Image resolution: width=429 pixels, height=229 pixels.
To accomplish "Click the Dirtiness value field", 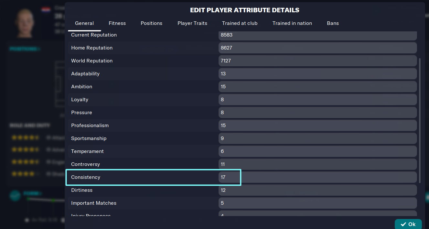I will [317, 190].
